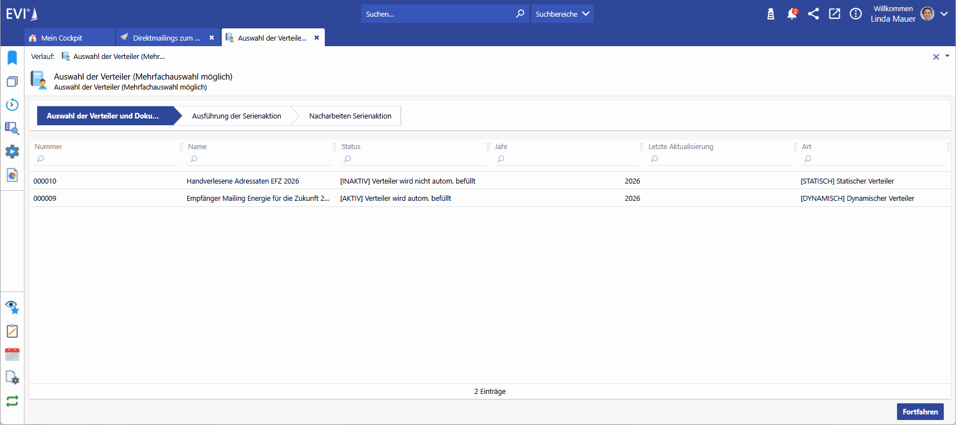Image resolution: width=956 pixels, height=425 pixels.
Task: Click the red calendar icon in sidebar
Action: [12, 354]
